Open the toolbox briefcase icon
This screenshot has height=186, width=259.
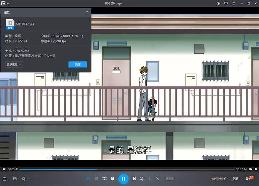pyautogui.click(x=4, y=179)
